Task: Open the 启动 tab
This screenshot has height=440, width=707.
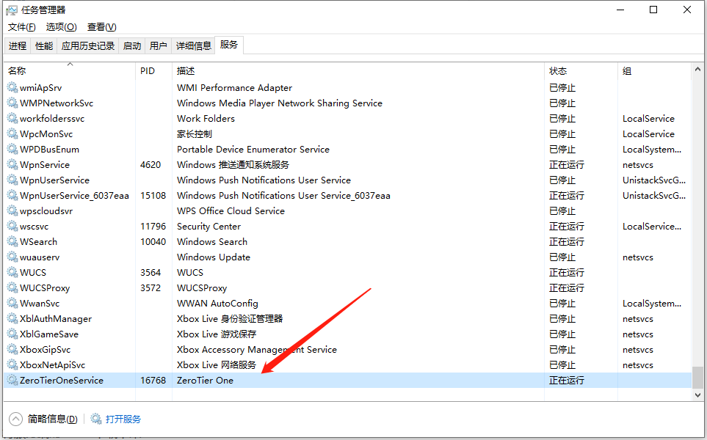Action: 132,45
